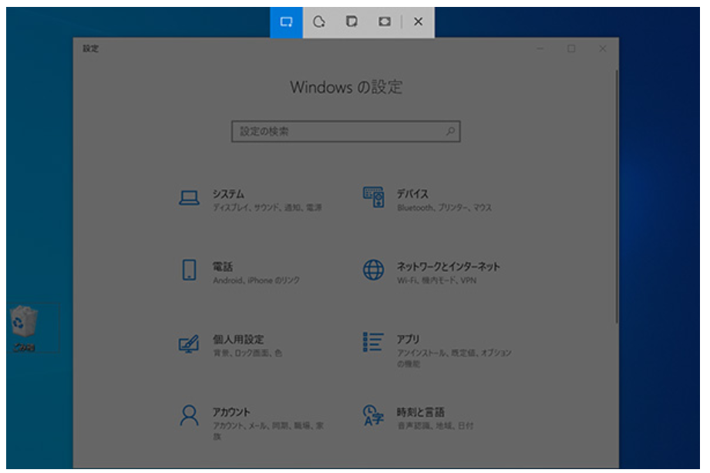Minimize the 設定 window
Viewport: 710px width, 473px height.
click(540, 49)
